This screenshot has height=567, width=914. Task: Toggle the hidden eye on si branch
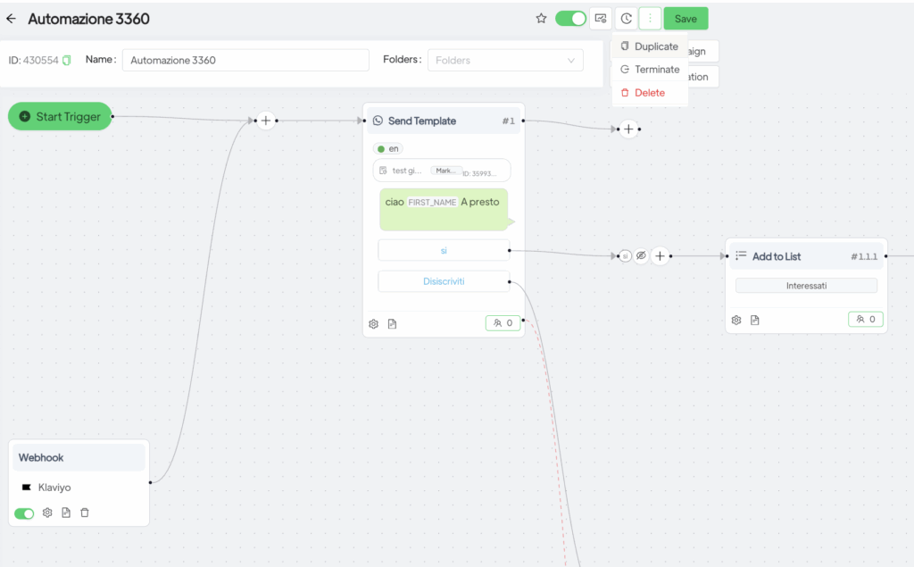point(641,256)
